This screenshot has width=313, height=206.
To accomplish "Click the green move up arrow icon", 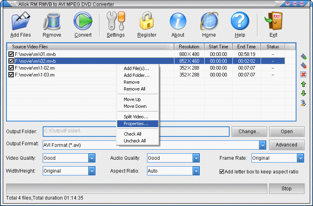I will coord(303,84).
